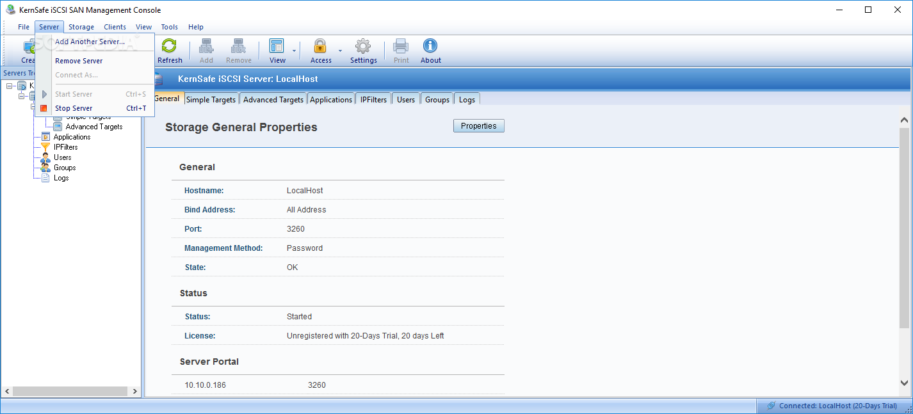This screenshot has width=913, height=414.
Task: Click the Access padlock icon
Action: click(x=319, y=46)
